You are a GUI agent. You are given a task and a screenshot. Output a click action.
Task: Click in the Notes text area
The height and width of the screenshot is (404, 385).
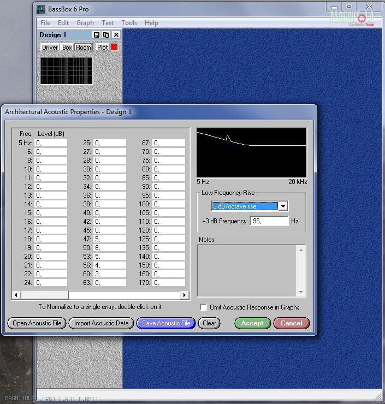247,271
